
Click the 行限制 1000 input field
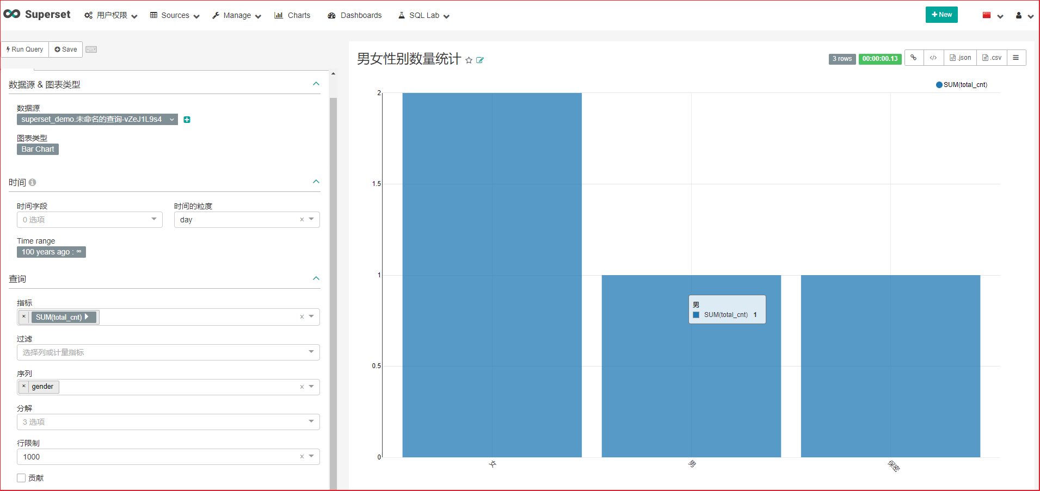click(x=158, y=457)
